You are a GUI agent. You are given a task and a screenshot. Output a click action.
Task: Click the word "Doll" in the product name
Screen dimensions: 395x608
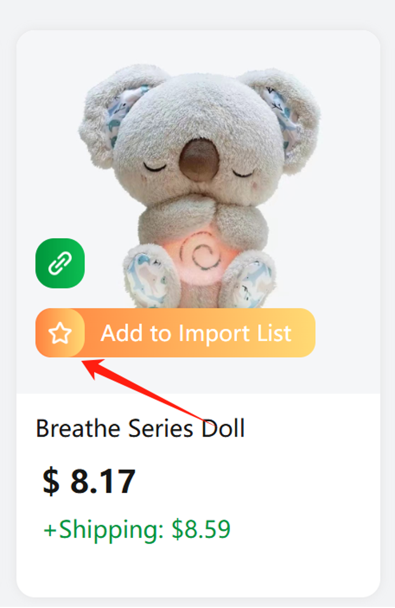(x=223, y=428)
